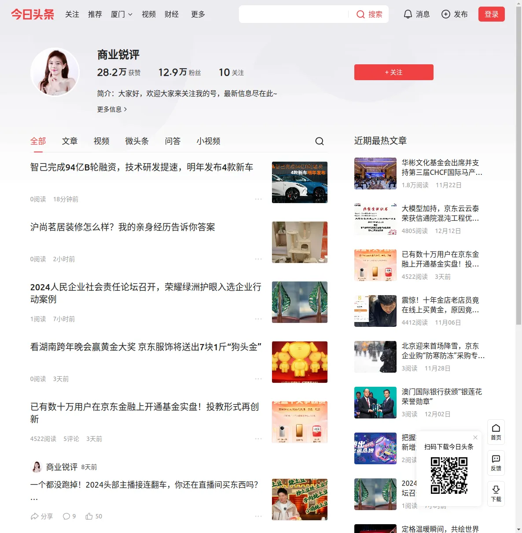Image resolution: width=522 pixels, height=533 pixels.
Task: Click the red 登录 button
Action: point(492,14)
